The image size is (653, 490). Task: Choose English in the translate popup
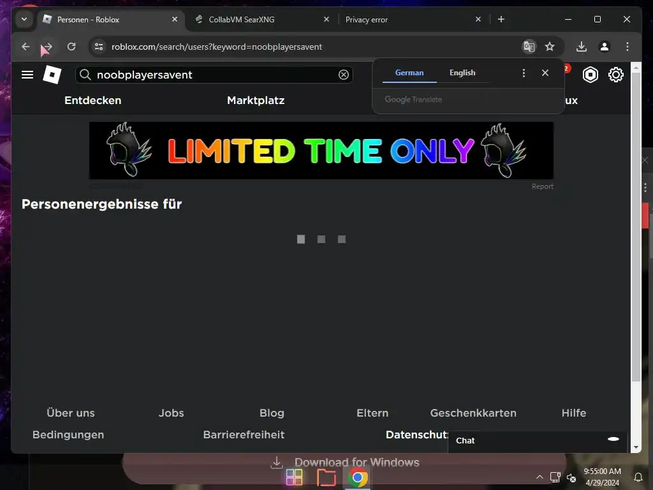[462, 73]
